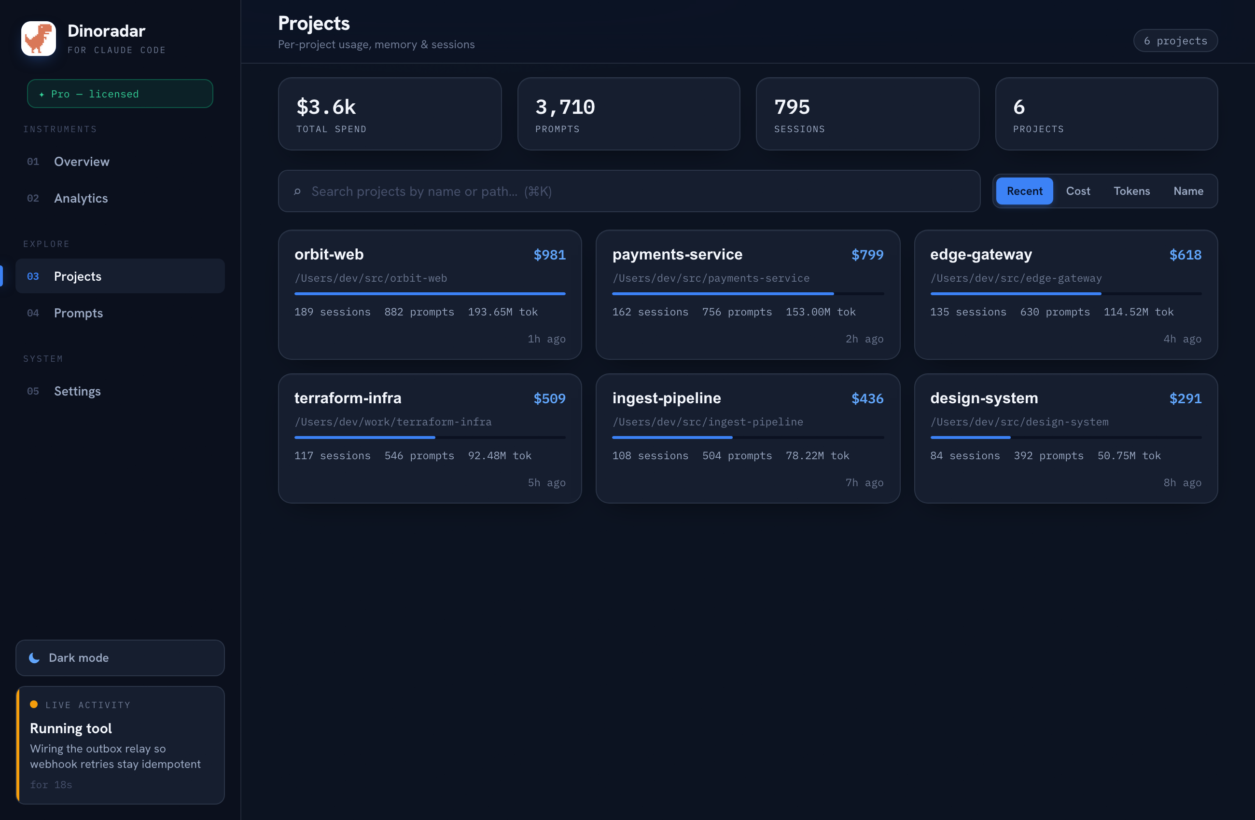Click the 6 projects pill
The height and width of the screenshot is (820, 1255).
tap(1175, 41)
